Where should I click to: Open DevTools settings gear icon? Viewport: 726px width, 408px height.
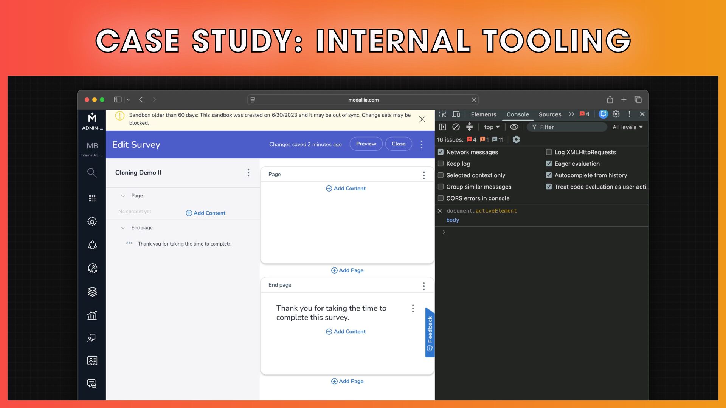click(x=616, y=114)
